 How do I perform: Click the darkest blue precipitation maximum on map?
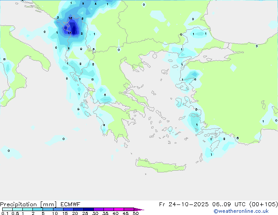(x=74, y=30)
